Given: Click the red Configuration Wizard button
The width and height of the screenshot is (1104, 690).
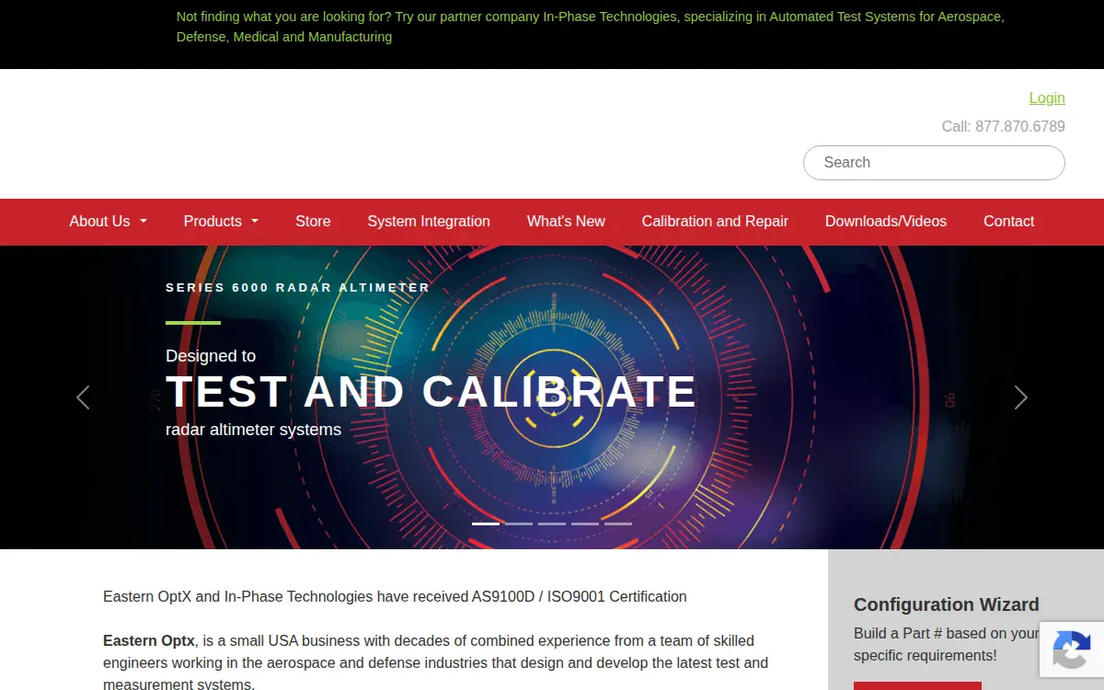Looking at the screenshot, I should 917,685.
